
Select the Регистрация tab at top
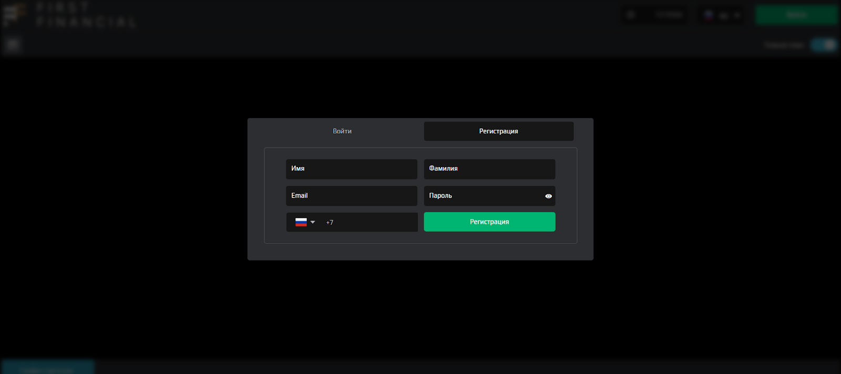[499, 131]
